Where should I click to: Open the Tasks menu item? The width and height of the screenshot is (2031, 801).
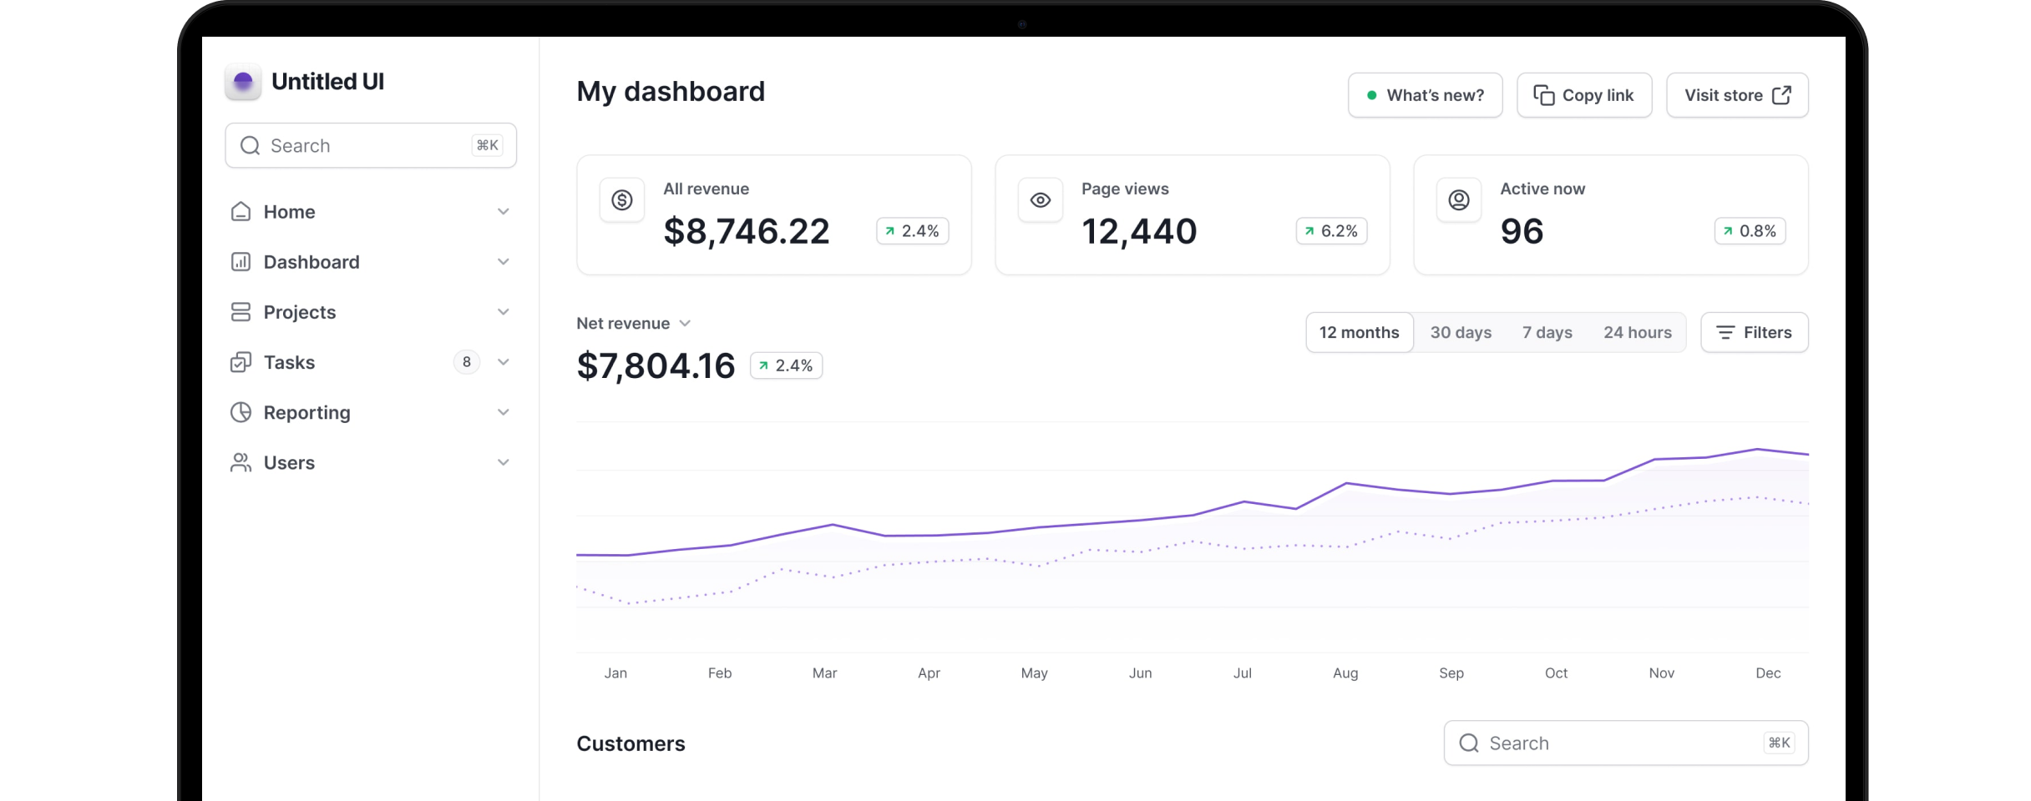289,362
